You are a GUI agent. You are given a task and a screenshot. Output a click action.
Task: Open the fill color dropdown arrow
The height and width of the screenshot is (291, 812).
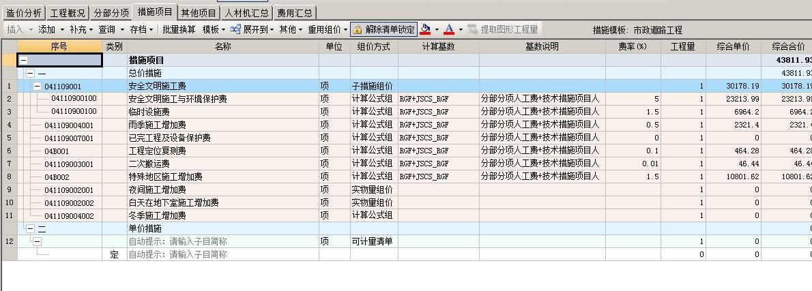point(437,29)
